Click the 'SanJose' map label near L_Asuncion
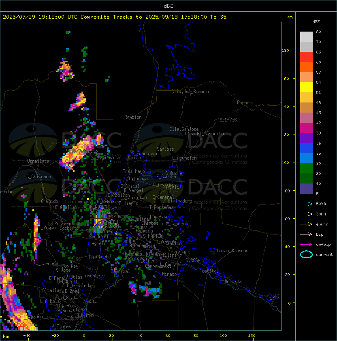 tap(165, 149)
